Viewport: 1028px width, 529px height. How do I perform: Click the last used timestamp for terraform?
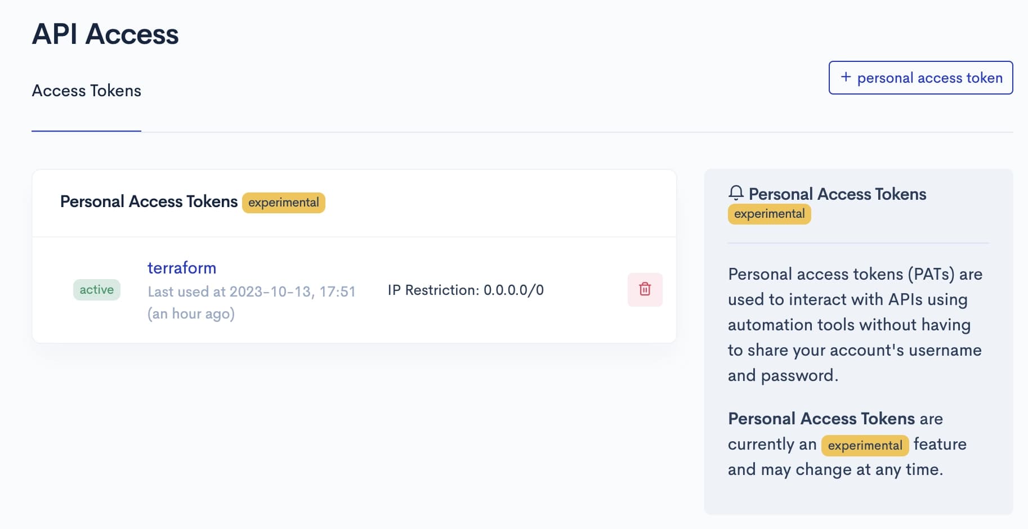pyautogui.click(x=251, y=292)
